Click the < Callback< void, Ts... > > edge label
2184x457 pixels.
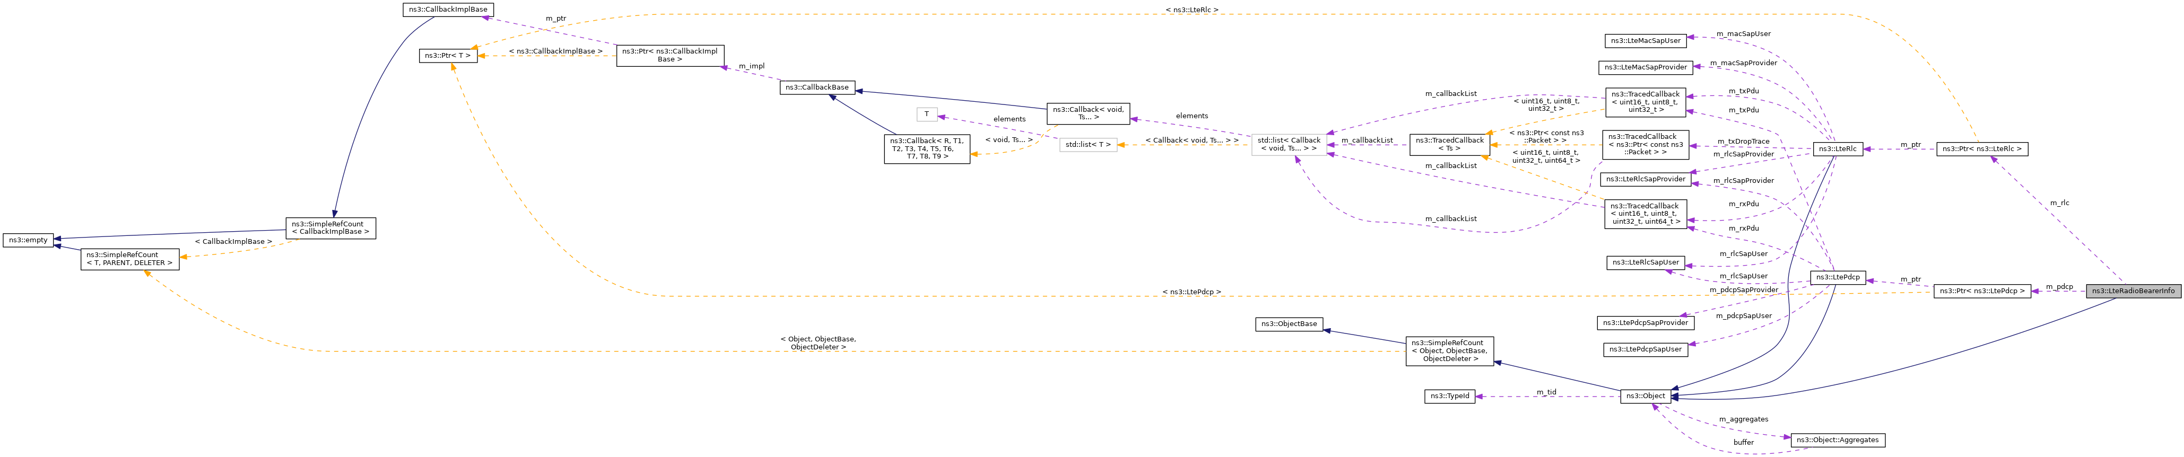(1191, 140)
